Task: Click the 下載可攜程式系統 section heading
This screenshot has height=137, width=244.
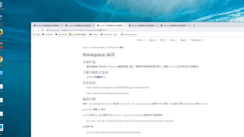Action: point(96,72)
